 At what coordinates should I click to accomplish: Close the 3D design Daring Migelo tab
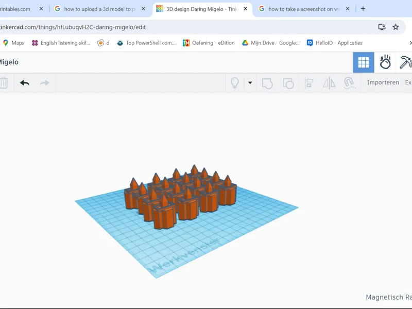[246, 9]
